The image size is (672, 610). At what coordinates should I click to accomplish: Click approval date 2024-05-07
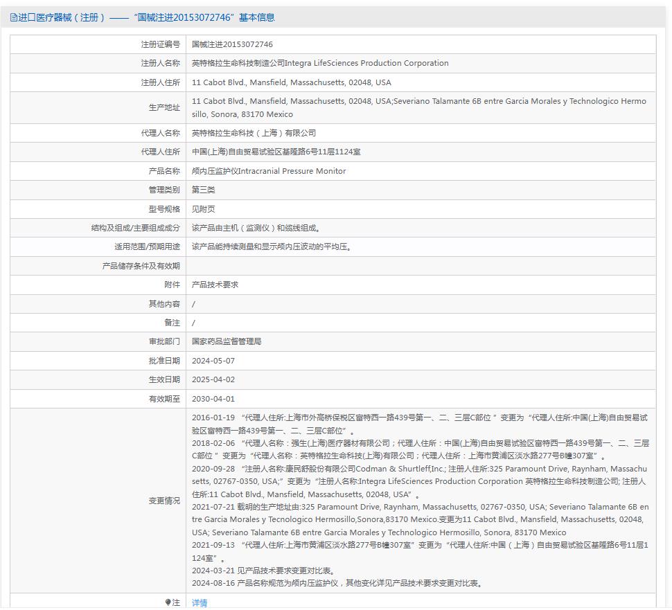(213, 361)
